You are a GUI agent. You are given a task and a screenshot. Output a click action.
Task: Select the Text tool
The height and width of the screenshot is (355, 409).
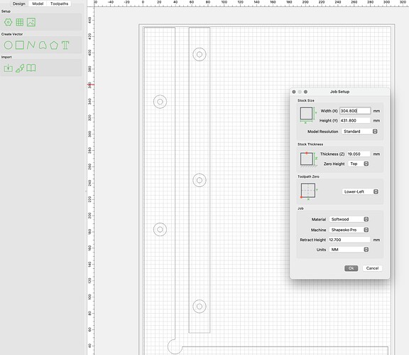point(65,46)
